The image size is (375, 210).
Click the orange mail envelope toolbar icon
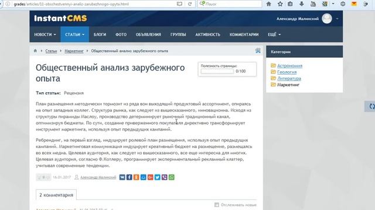pyautogui.click(x=354, y=4)
